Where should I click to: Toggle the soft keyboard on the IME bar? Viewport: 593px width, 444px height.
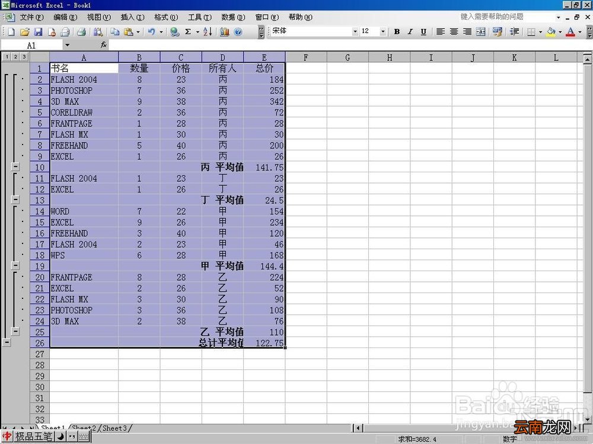click(x=84, y=437)
